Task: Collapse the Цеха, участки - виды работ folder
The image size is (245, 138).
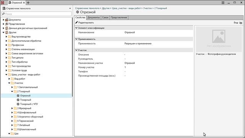Action: coord(7,75)
